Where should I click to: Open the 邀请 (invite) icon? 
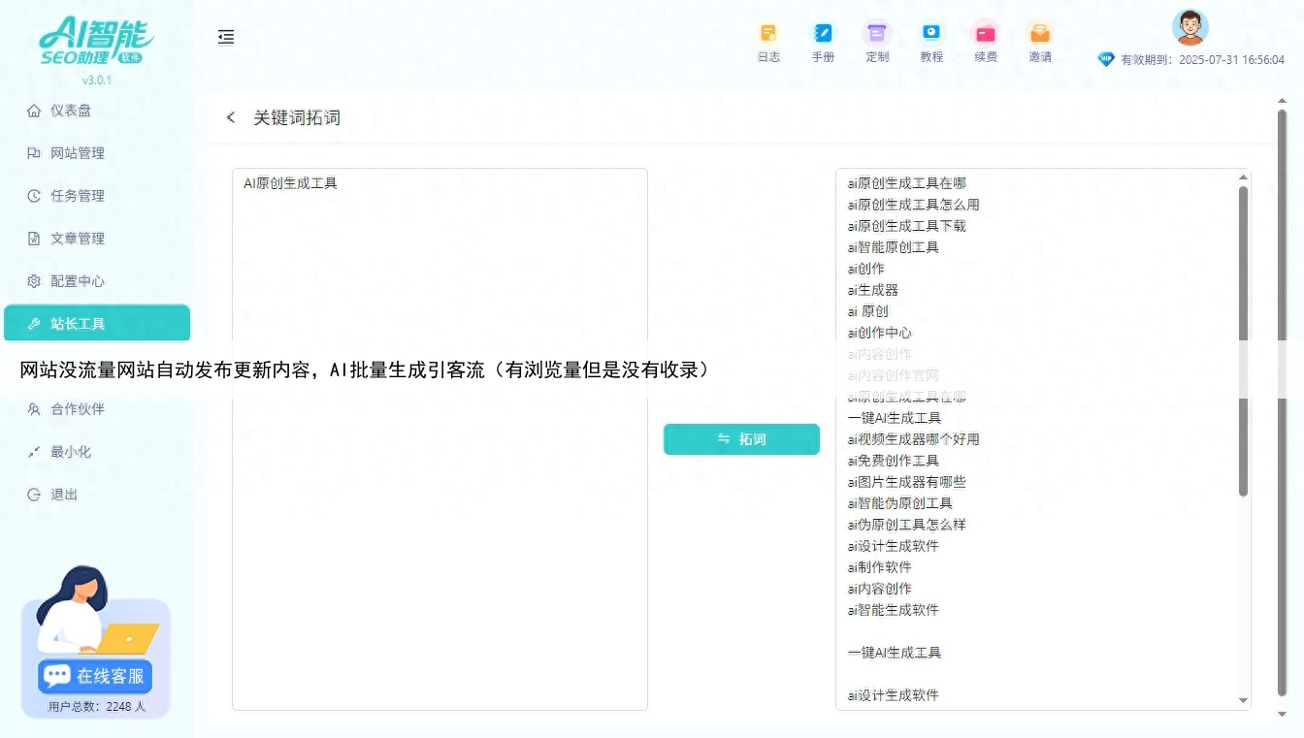click(1039, 42)
